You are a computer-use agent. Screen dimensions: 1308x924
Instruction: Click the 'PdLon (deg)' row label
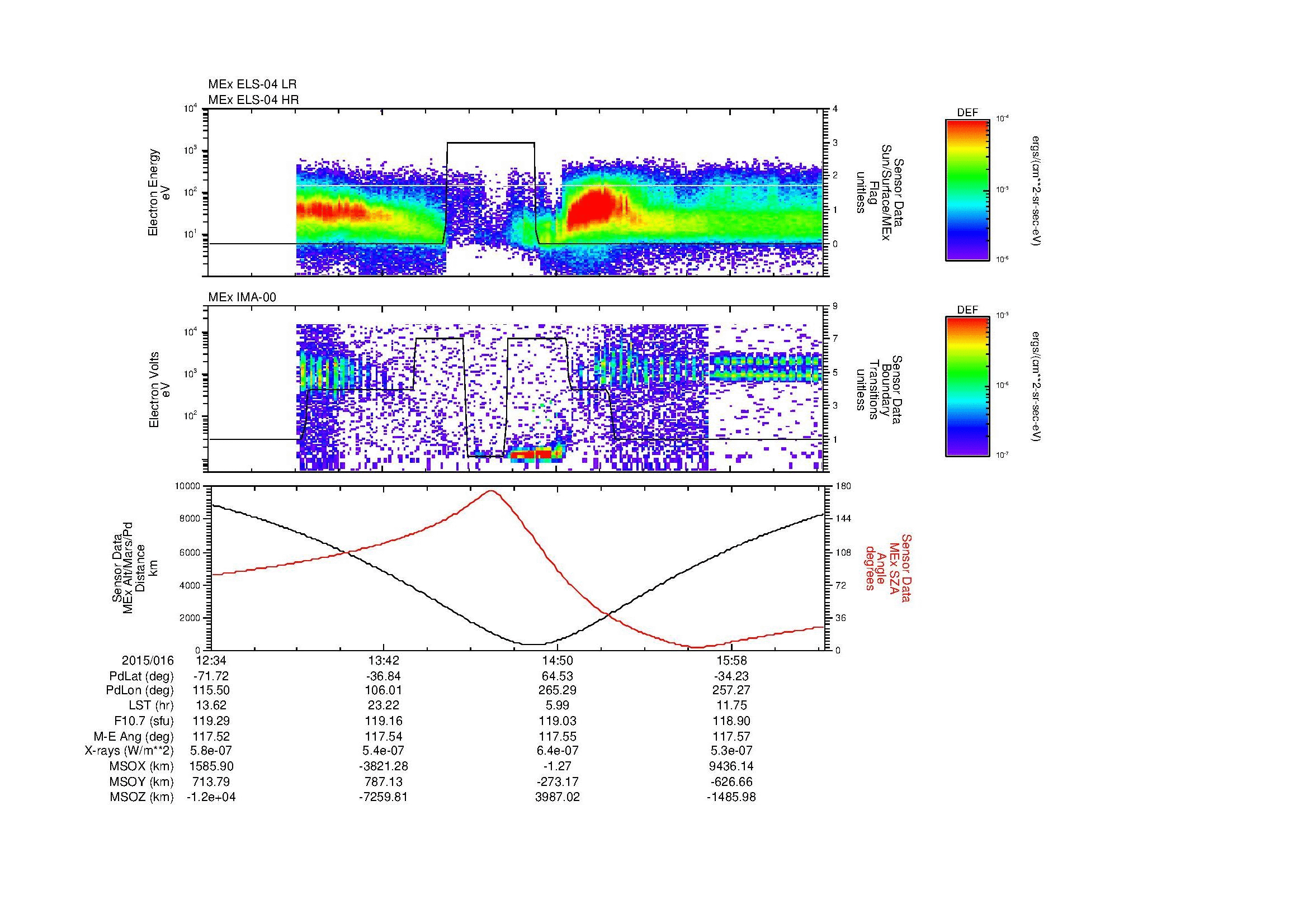point(140,690)
